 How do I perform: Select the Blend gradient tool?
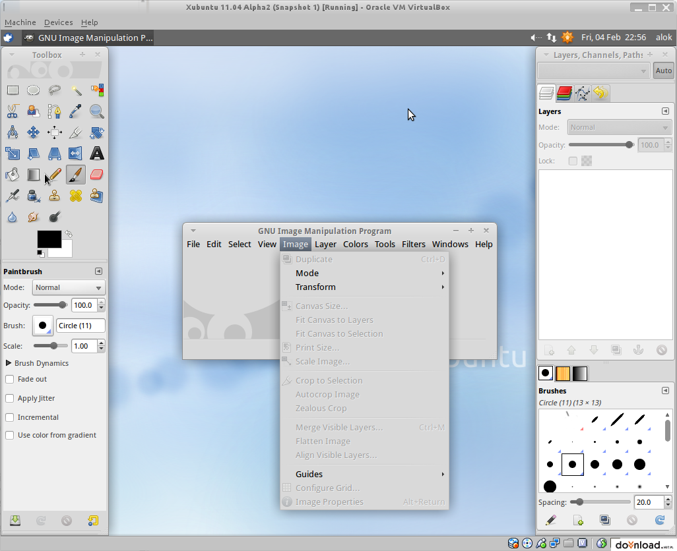(33, 175)
